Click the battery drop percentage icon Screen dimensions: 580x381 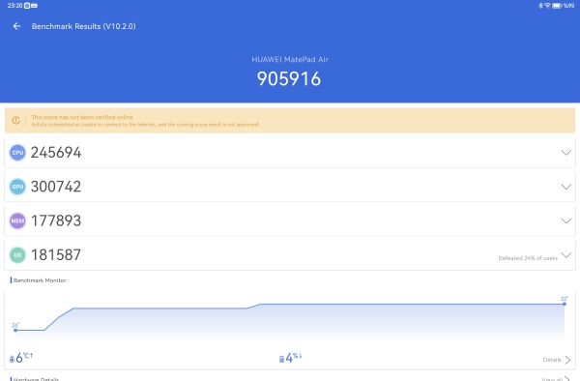281,359
